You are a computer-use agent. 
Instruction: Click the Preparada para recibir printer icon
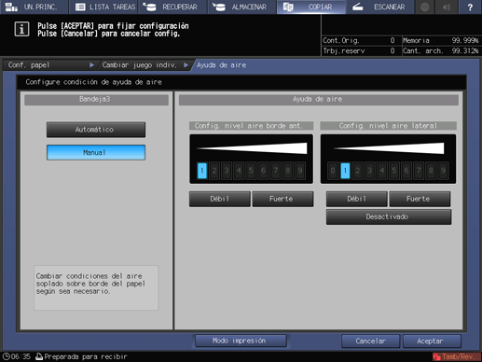click(x=39, y=356)
